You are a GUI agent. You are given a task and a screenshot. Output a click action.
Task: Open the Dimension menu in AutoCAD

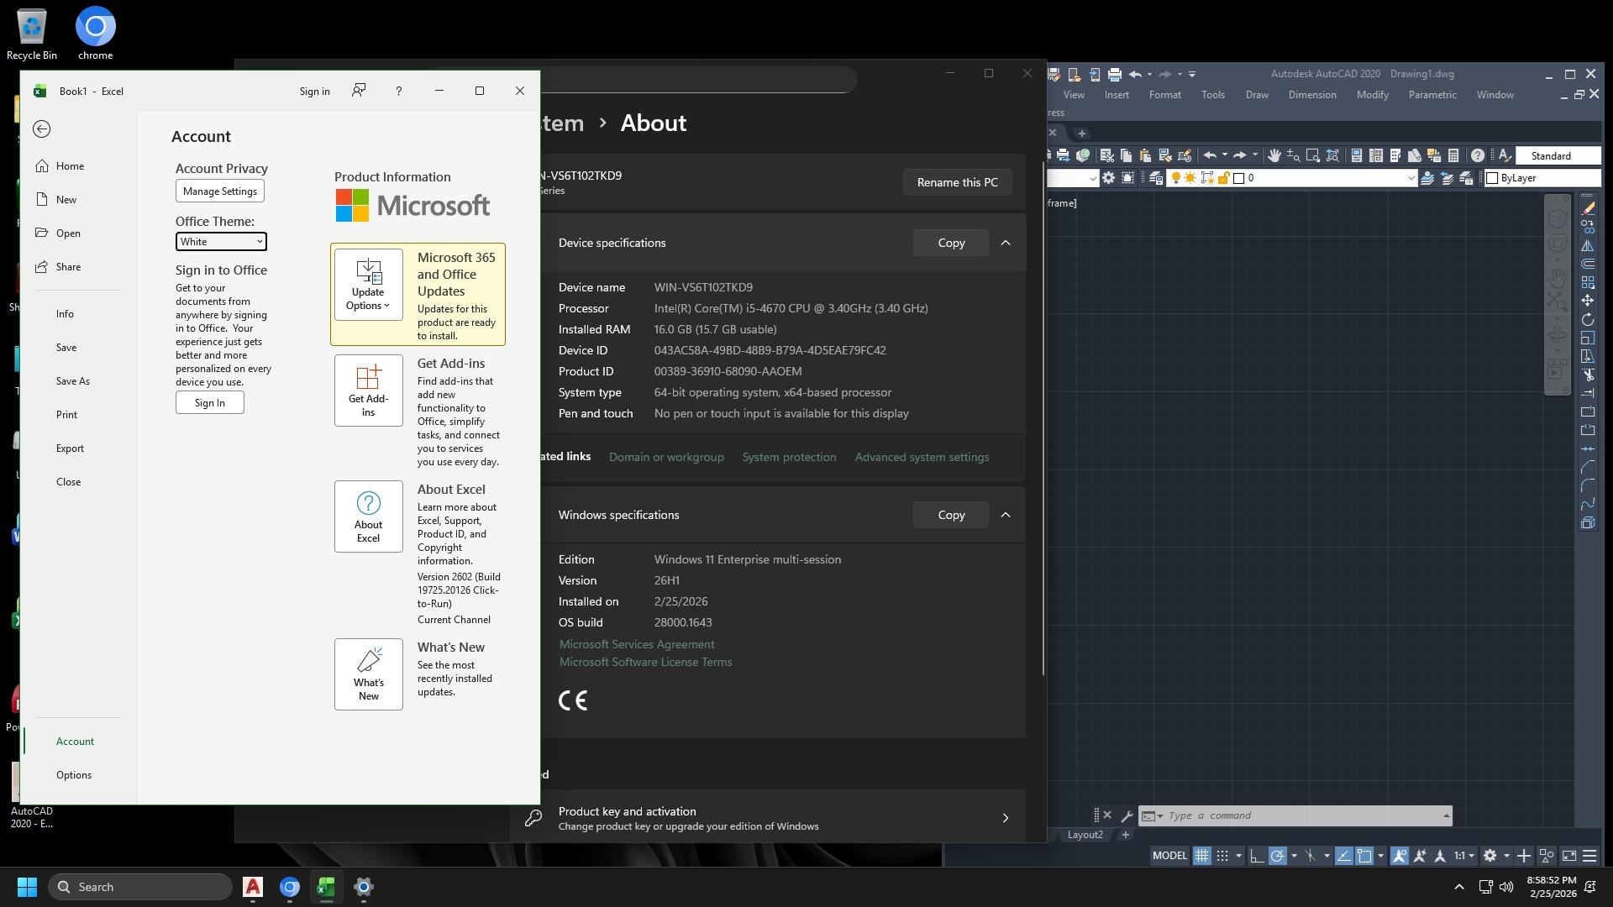click(1312, 95)
